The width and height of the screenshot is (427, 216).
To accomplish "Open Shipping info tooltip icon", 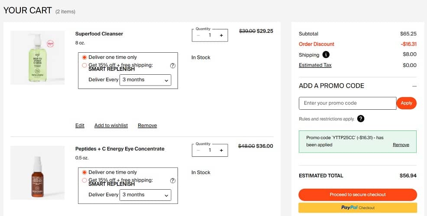I will (x=326, y=55).
